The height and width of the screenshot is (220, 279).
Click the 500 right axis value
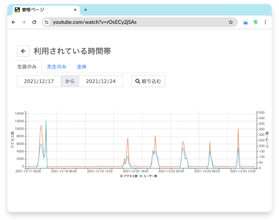click(262, 113)
